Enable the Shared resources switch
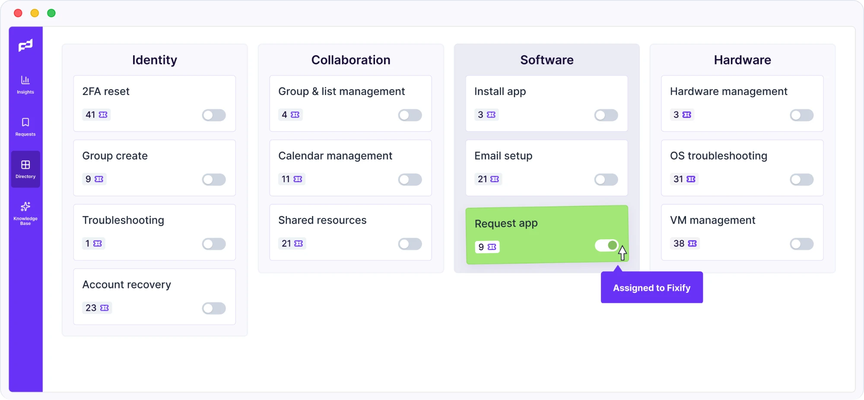 [410, 244]
